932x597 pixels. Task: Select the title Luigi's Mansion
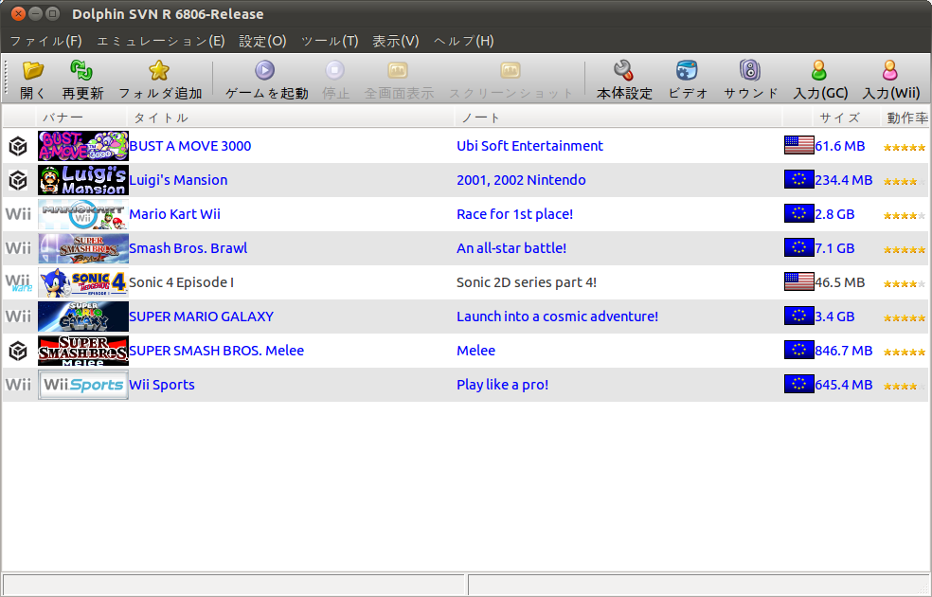click(178, 180)
